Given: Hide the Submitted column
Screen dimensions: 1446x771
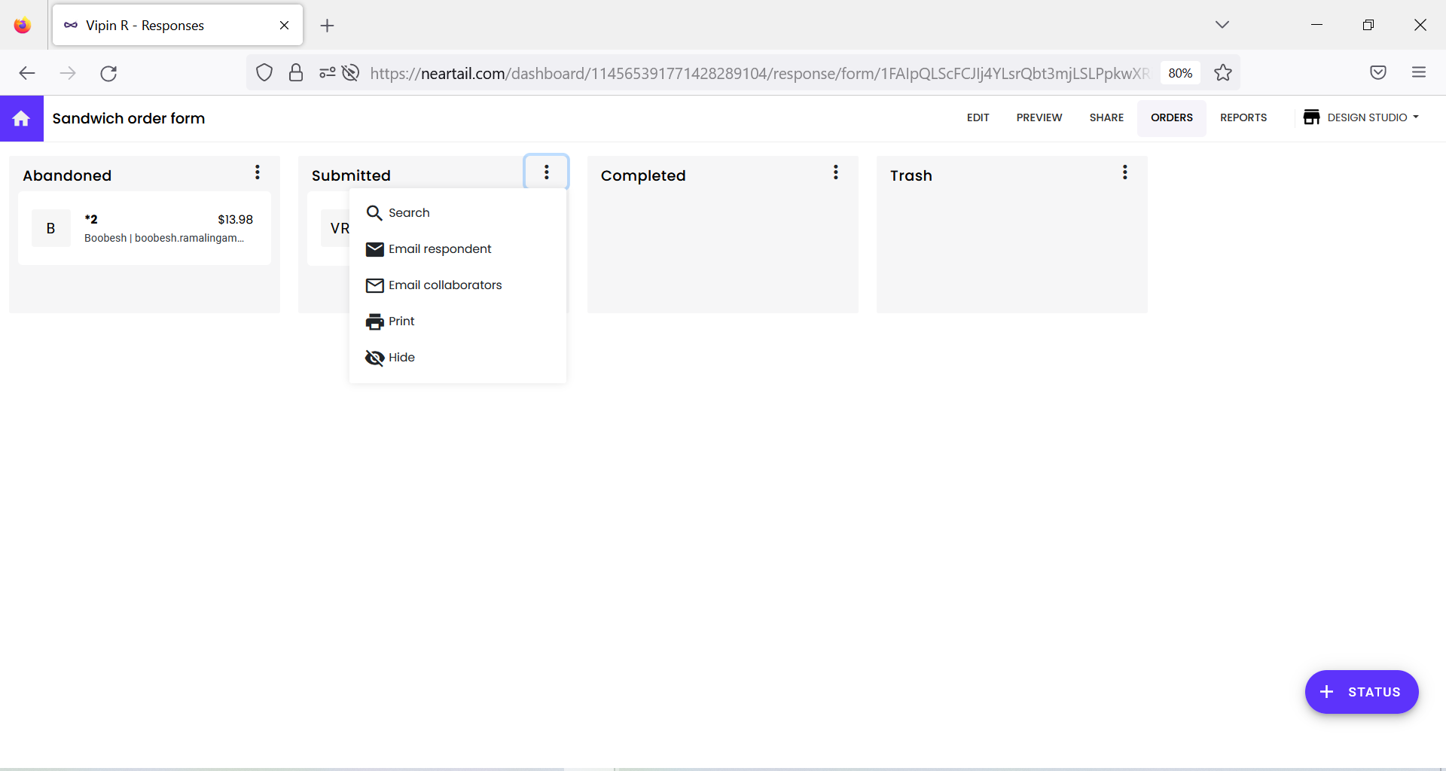Looking at the screenshot, I should tap(402, 358).
